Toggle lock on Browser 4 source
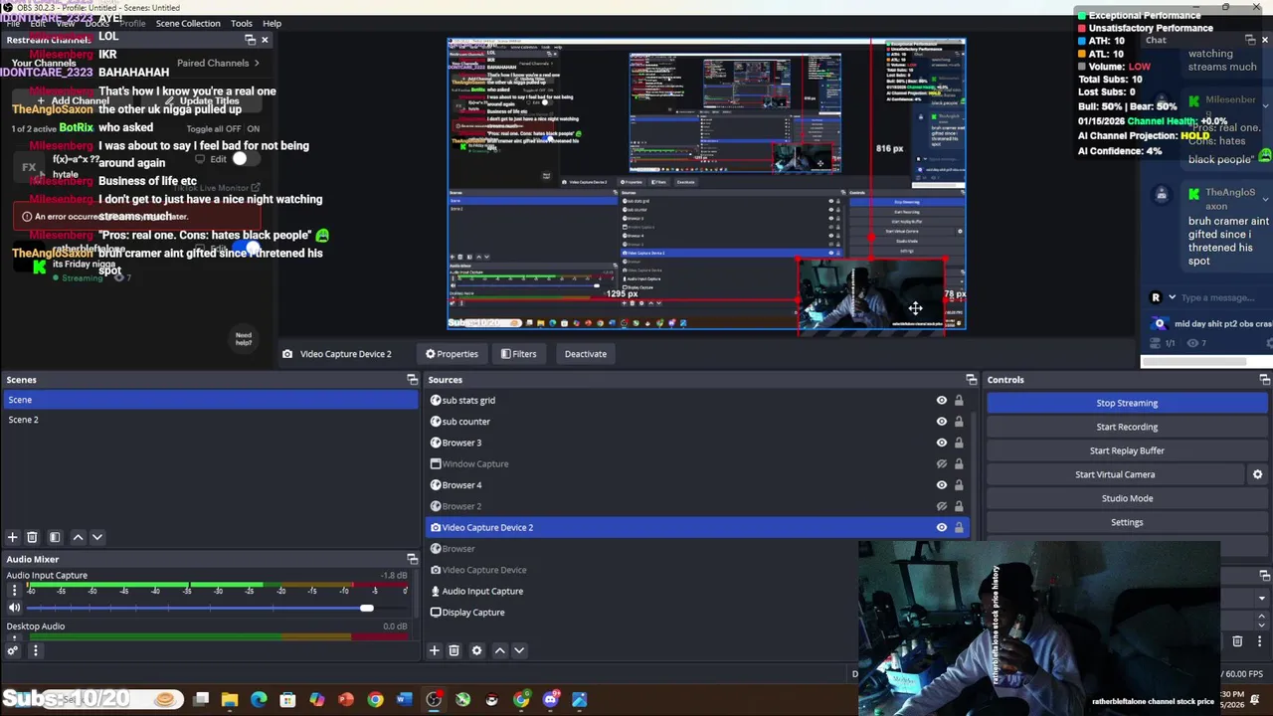The width and height of the screenshot is (1273, 716). [x=959, y=485]
